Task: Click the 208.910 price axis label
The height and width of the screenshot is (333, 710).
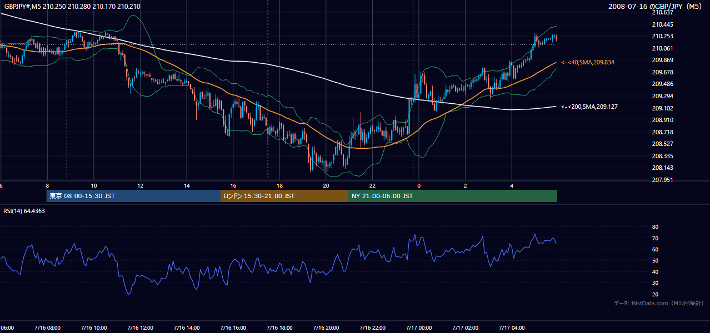Action: 662,120
